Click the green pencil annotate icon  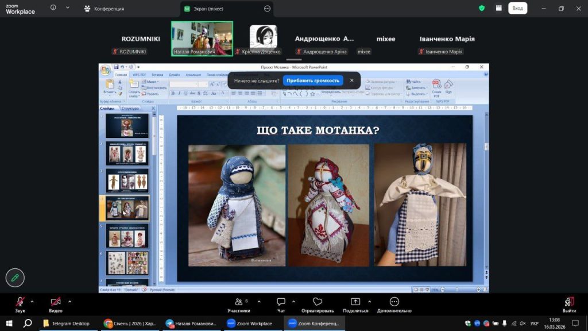[15, 278]
